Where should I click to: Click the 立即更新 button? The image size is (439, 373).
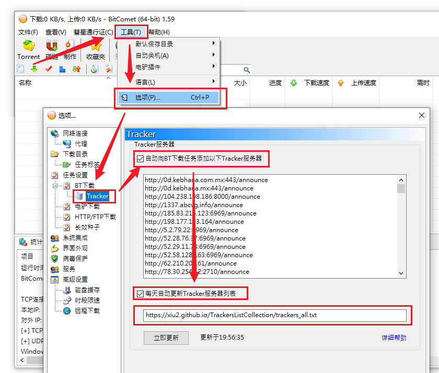click(166, 338)
